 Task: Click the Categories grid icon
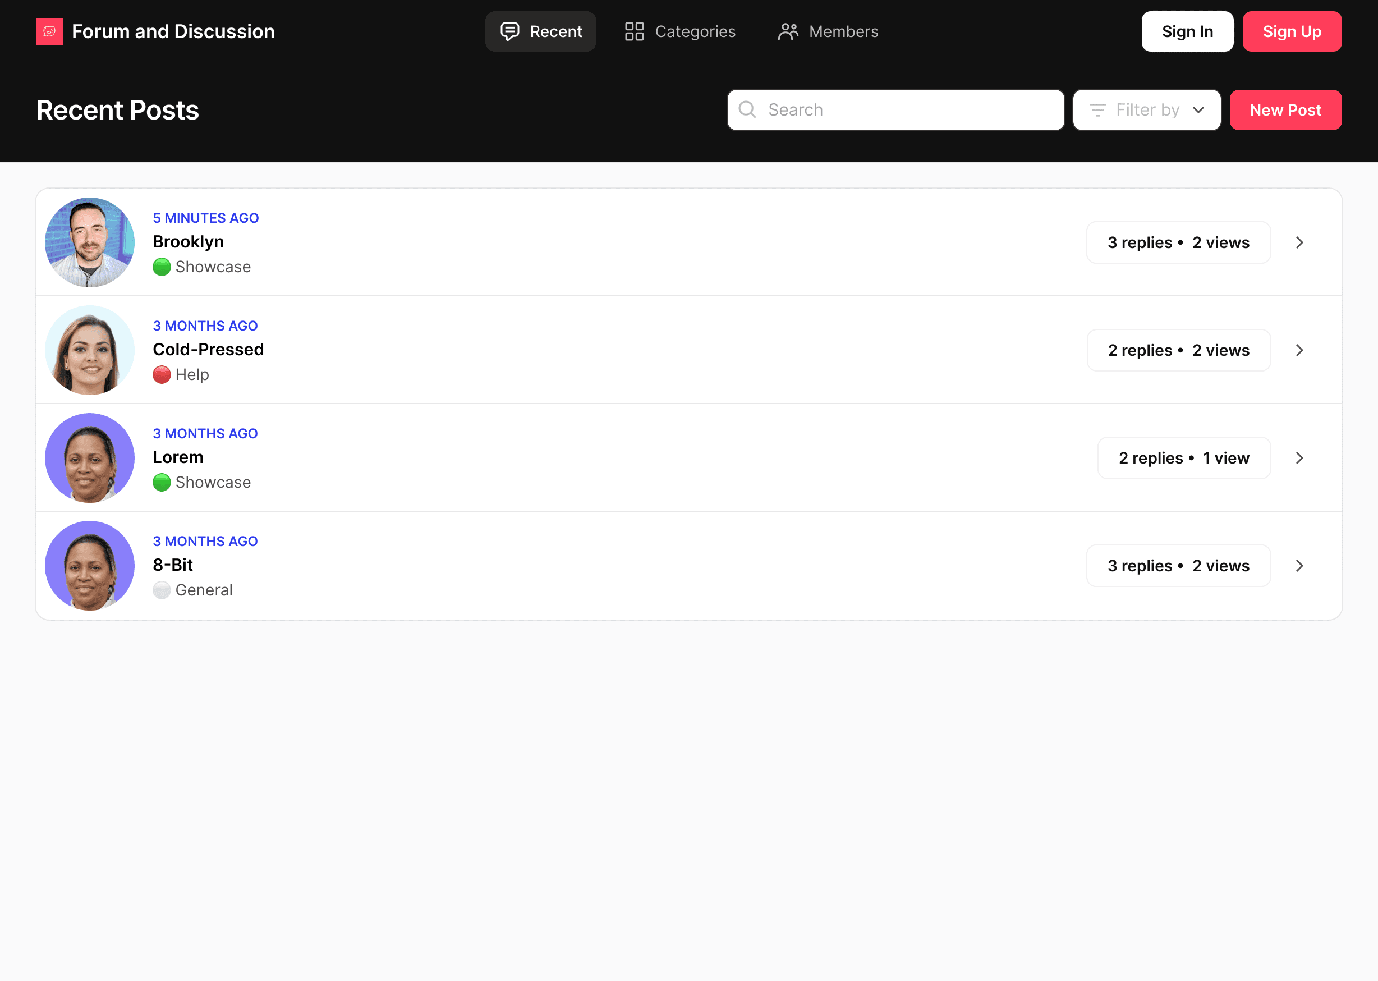coord(635,32)
